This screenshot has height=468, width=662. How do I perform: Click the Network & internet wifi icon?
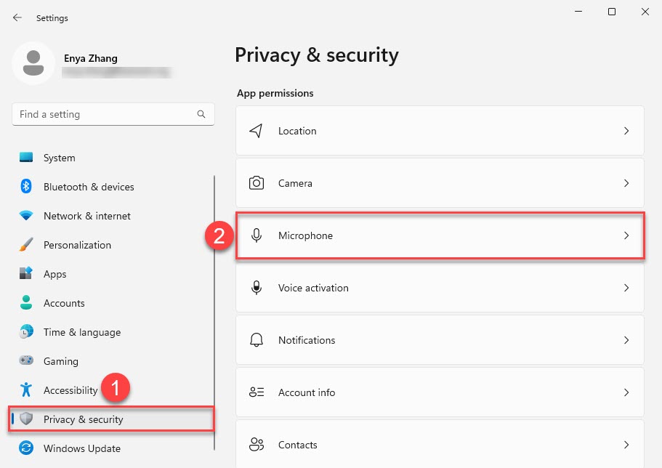coord(26,216)
